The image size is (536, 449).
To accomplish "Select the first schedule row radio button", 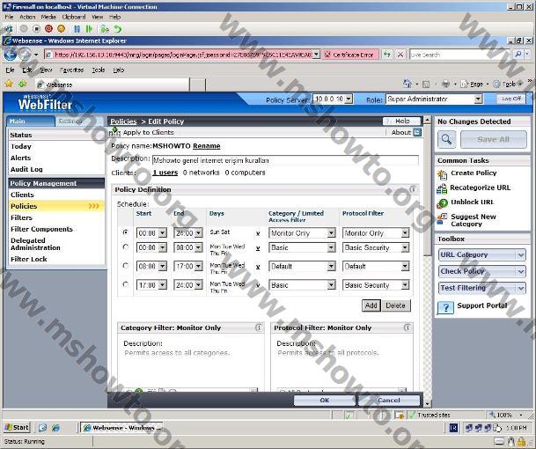I will (126, 232).
